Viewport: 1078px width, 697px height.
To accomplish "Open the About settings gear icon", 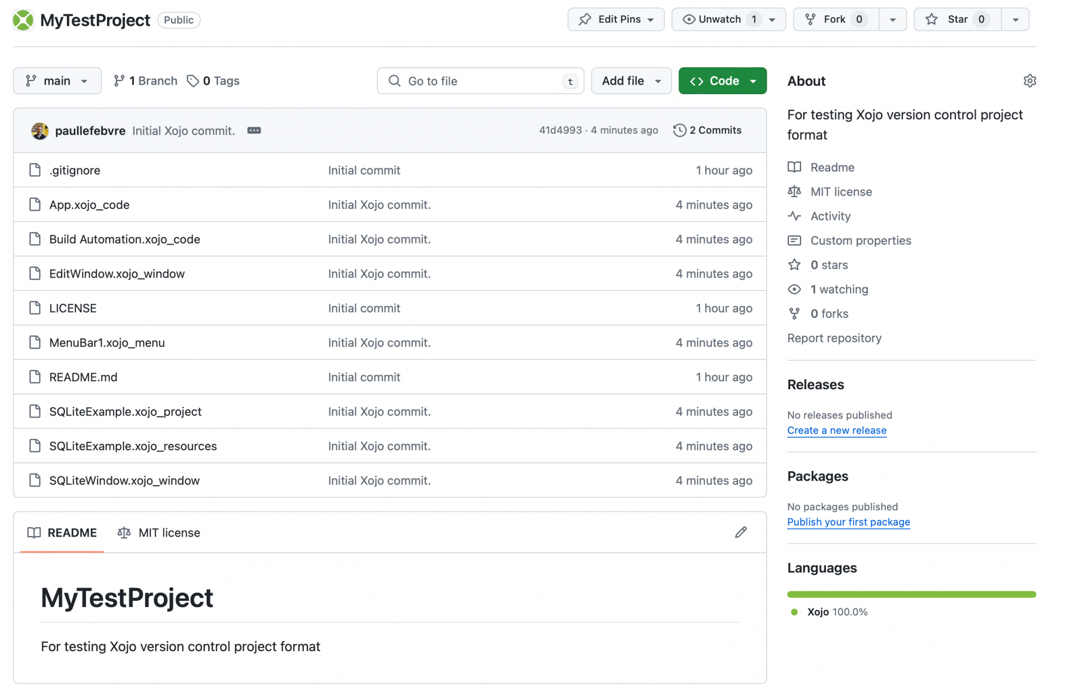I will [1030, 81].
